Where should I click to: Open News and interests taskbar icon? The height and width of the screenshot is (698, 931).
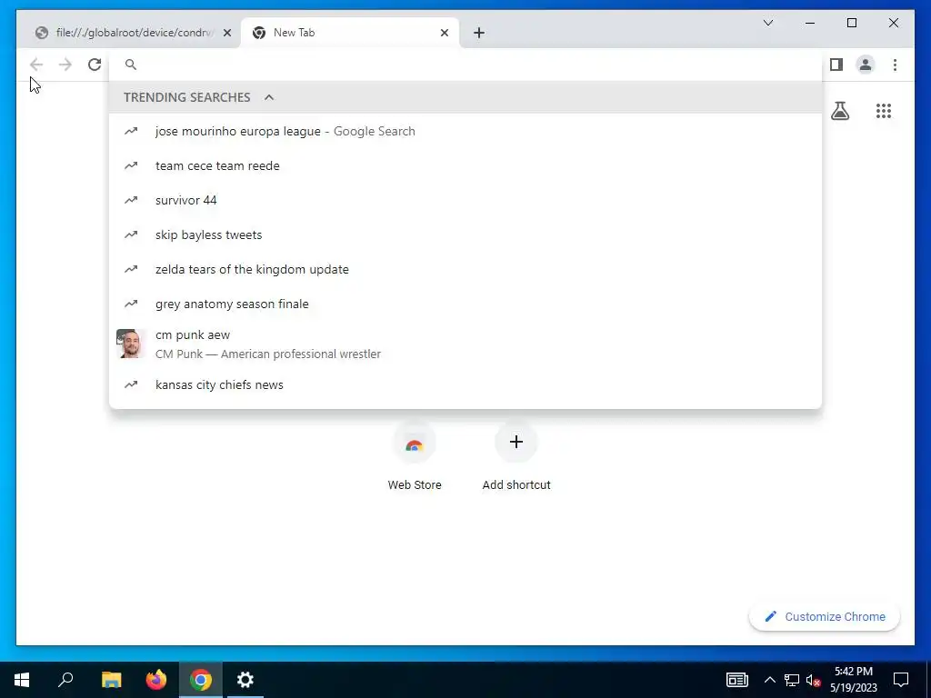pos(736,680)
